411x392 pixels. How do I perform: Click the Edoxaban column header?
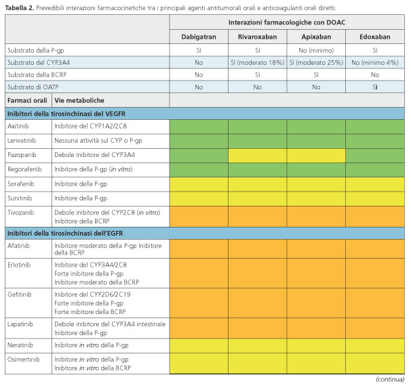(375, 37)
